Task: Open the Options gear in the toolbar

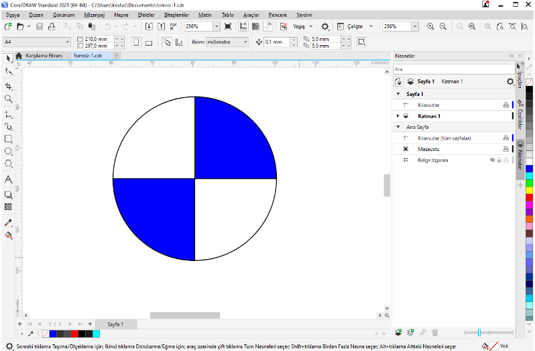Action: (x=325, y=26)
